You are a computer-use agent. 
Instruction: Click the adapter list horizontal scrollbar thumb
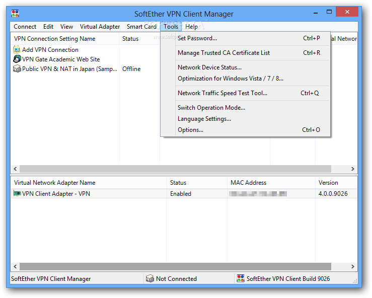click(175, 266)
